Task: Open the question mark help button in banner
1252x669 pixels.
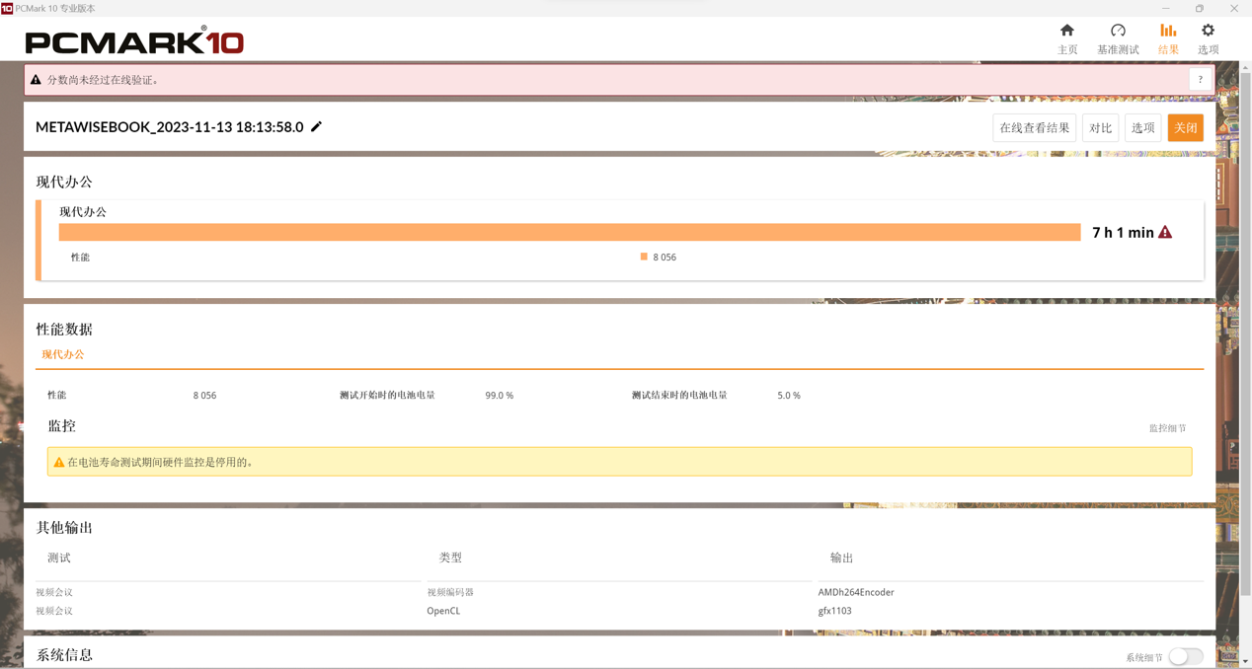Action: pyautogui.click(x=1201, y=80)
